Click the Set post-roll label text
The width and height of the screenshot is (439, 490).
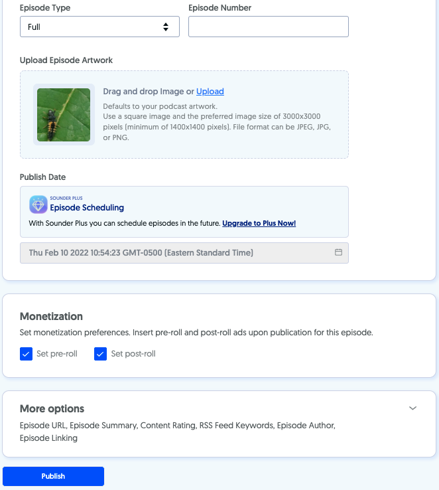pyautogui.click(x=133, y=354)
